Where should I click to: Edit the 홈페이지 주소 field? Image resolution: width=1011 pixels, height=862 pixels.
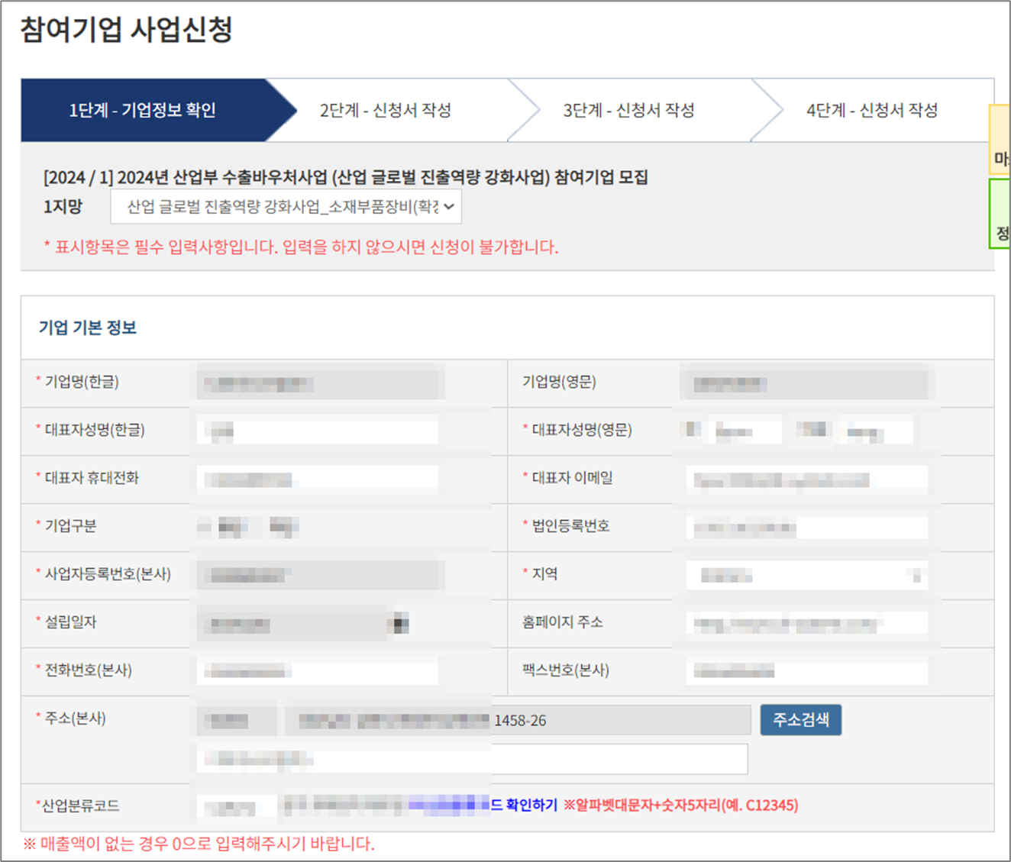point(807,624)
